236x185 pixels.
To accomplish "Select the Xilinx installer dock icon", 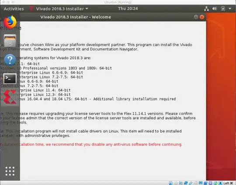I will point(10,97).
